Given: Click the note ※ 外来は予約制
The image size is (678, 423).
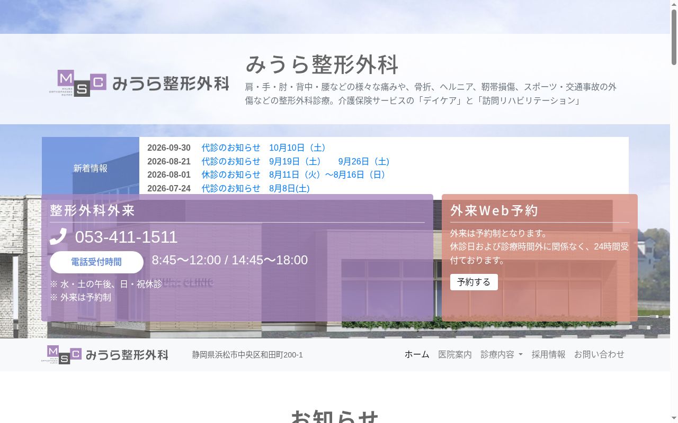Looking at the screenshot, I should click(x=81, y=297).
